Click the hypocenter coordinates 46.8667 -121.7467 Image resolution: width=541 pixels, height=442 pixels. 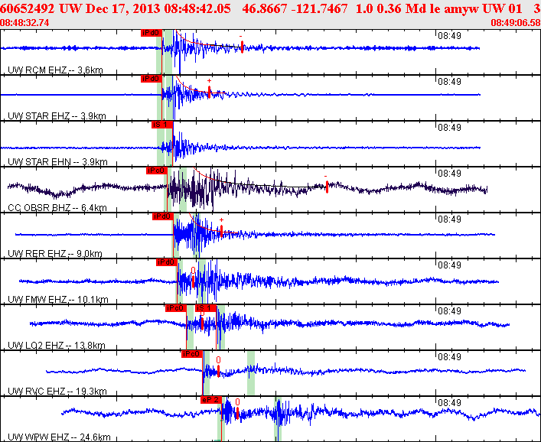(x=295, y=9)
